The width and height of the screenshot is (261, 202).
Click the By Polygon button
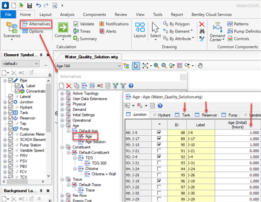click(176, 24)
